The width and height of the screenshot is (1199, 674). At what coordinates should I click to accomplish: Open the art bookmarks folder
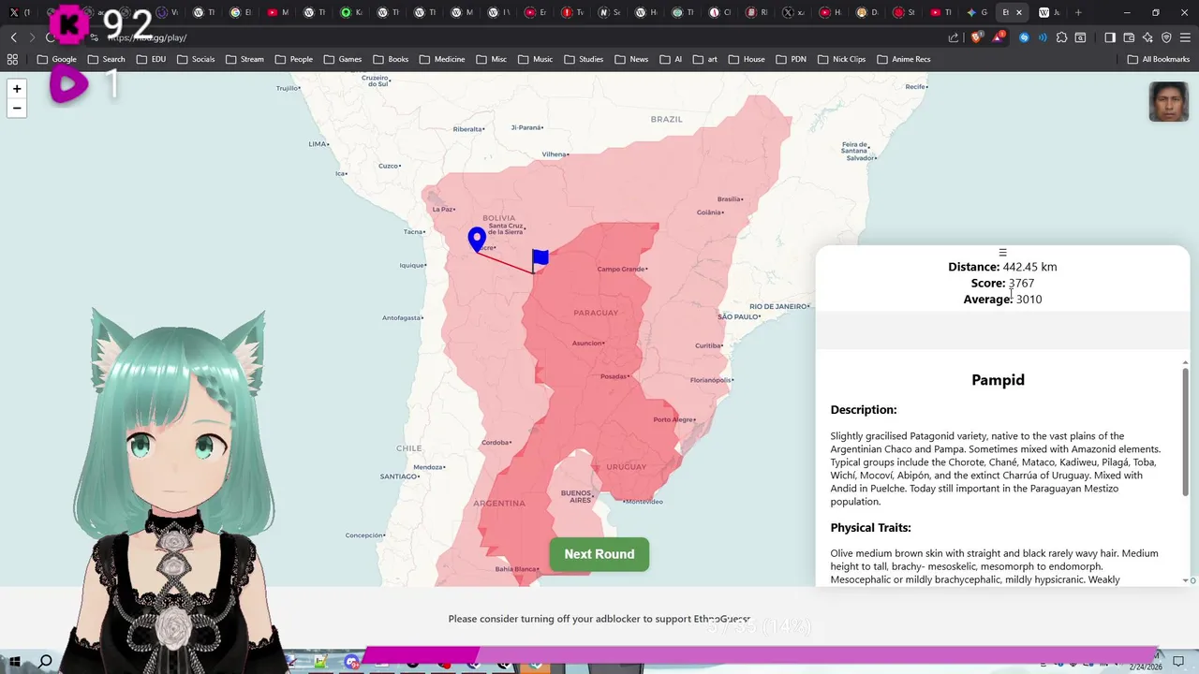tap(704, 59)
